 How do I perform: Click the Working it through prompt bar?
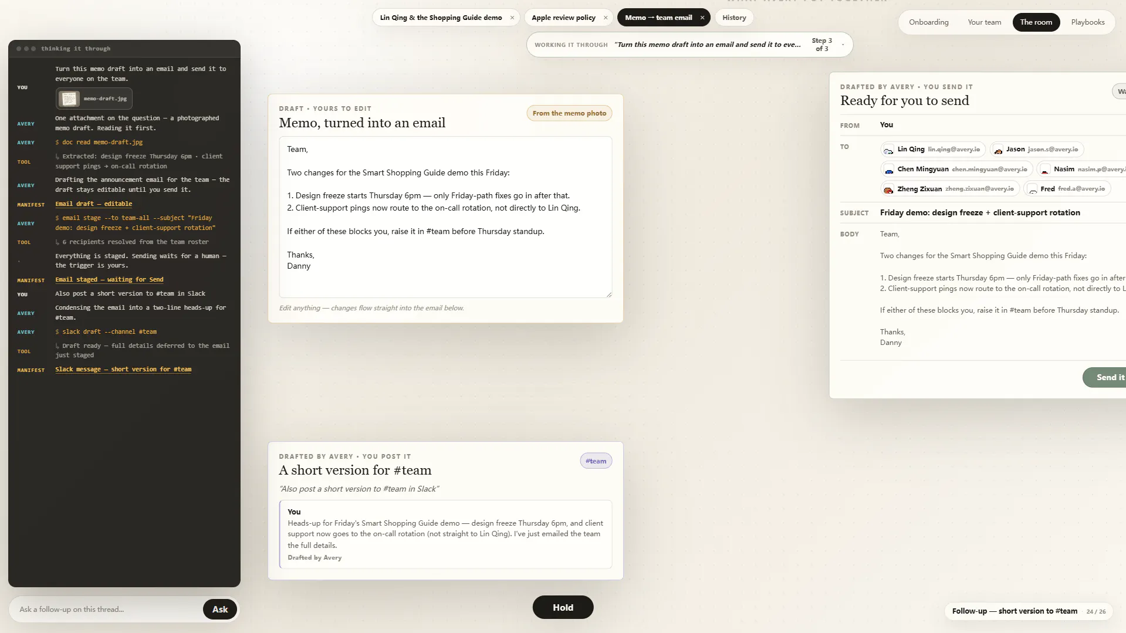click(x=689, y=45)
